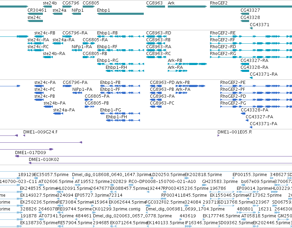Click the Ehbp1 gene bar glyph
The width and height of the screenshot is (292, 228).
click(120, 14)
